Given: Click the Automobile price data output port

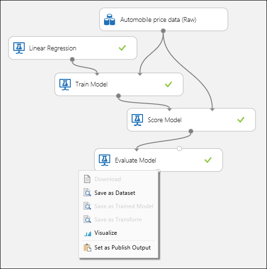Looking at the screenshot, I should coord(163,31).
